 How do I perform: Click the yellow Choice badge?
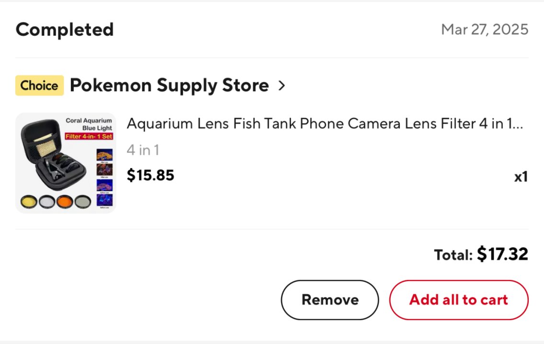click(x=39, y=86)
